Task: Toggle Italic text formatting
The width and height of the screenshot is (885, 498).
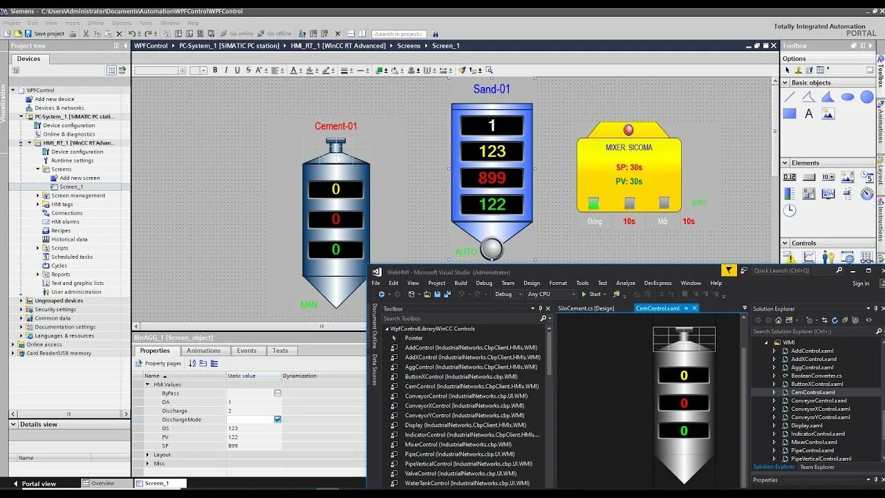Action: click(x=226, y=70)
